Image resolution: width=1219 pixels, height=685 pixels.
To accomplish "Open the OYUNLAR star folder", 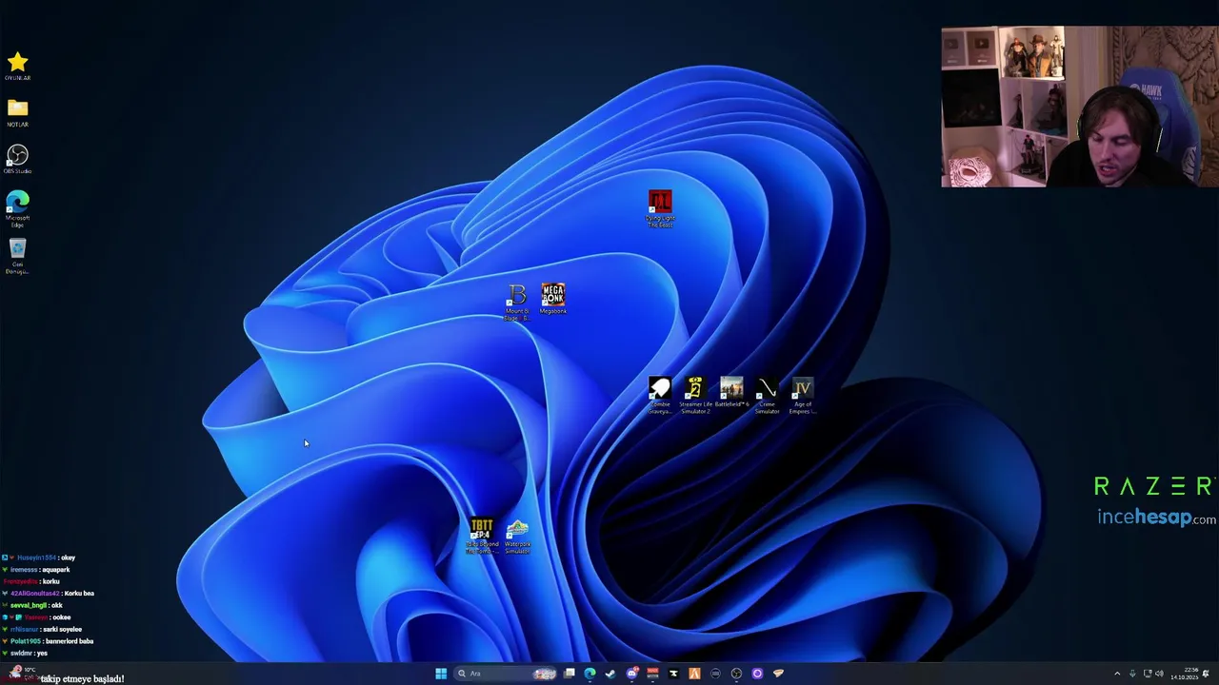I will pyautogui.click(x=17, y=67).
